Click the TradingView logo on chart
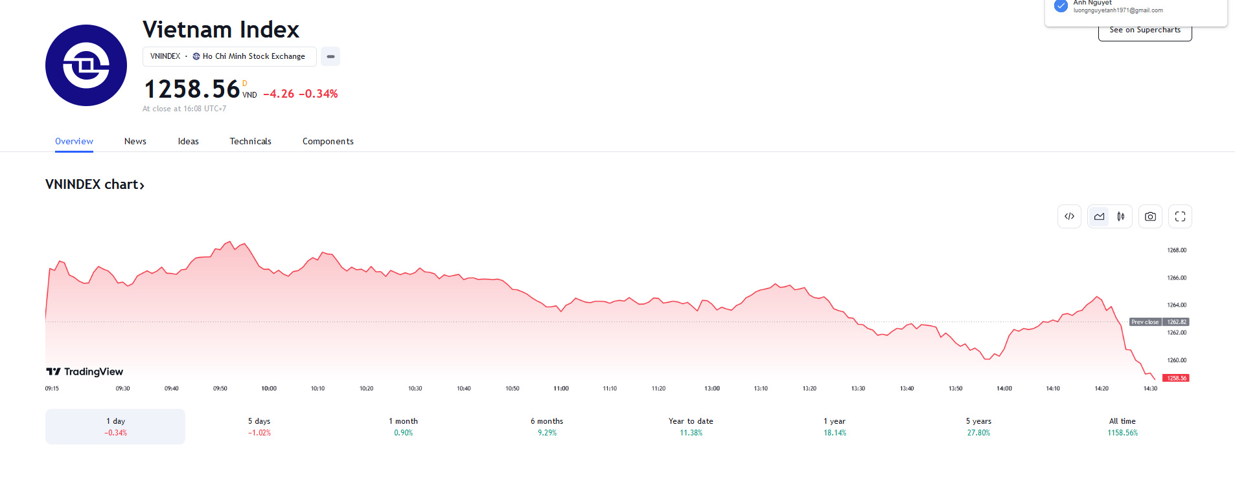This screenshot has width=1235, height=482. pyautogui.click(x=85, y=371)
